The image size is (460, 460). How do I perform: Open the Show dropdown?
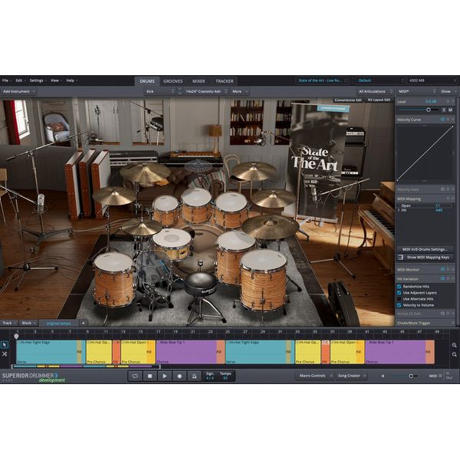pos(449,91)
